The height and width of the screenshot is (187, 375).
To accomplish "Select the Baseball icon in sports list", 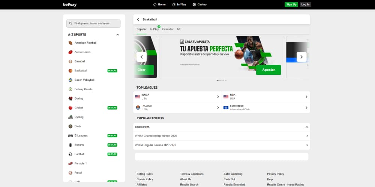I will point(70,61).
